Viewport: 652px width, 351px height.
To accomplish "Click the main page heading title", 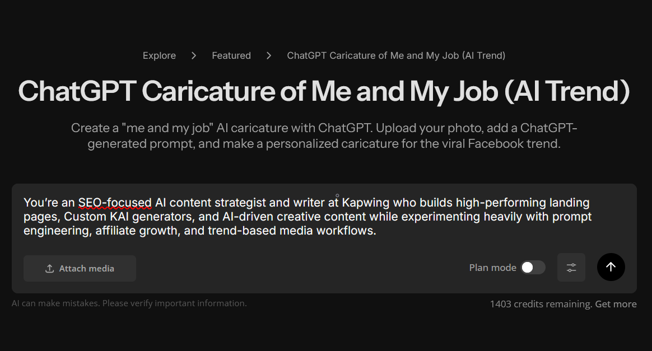I will [324, 92].
